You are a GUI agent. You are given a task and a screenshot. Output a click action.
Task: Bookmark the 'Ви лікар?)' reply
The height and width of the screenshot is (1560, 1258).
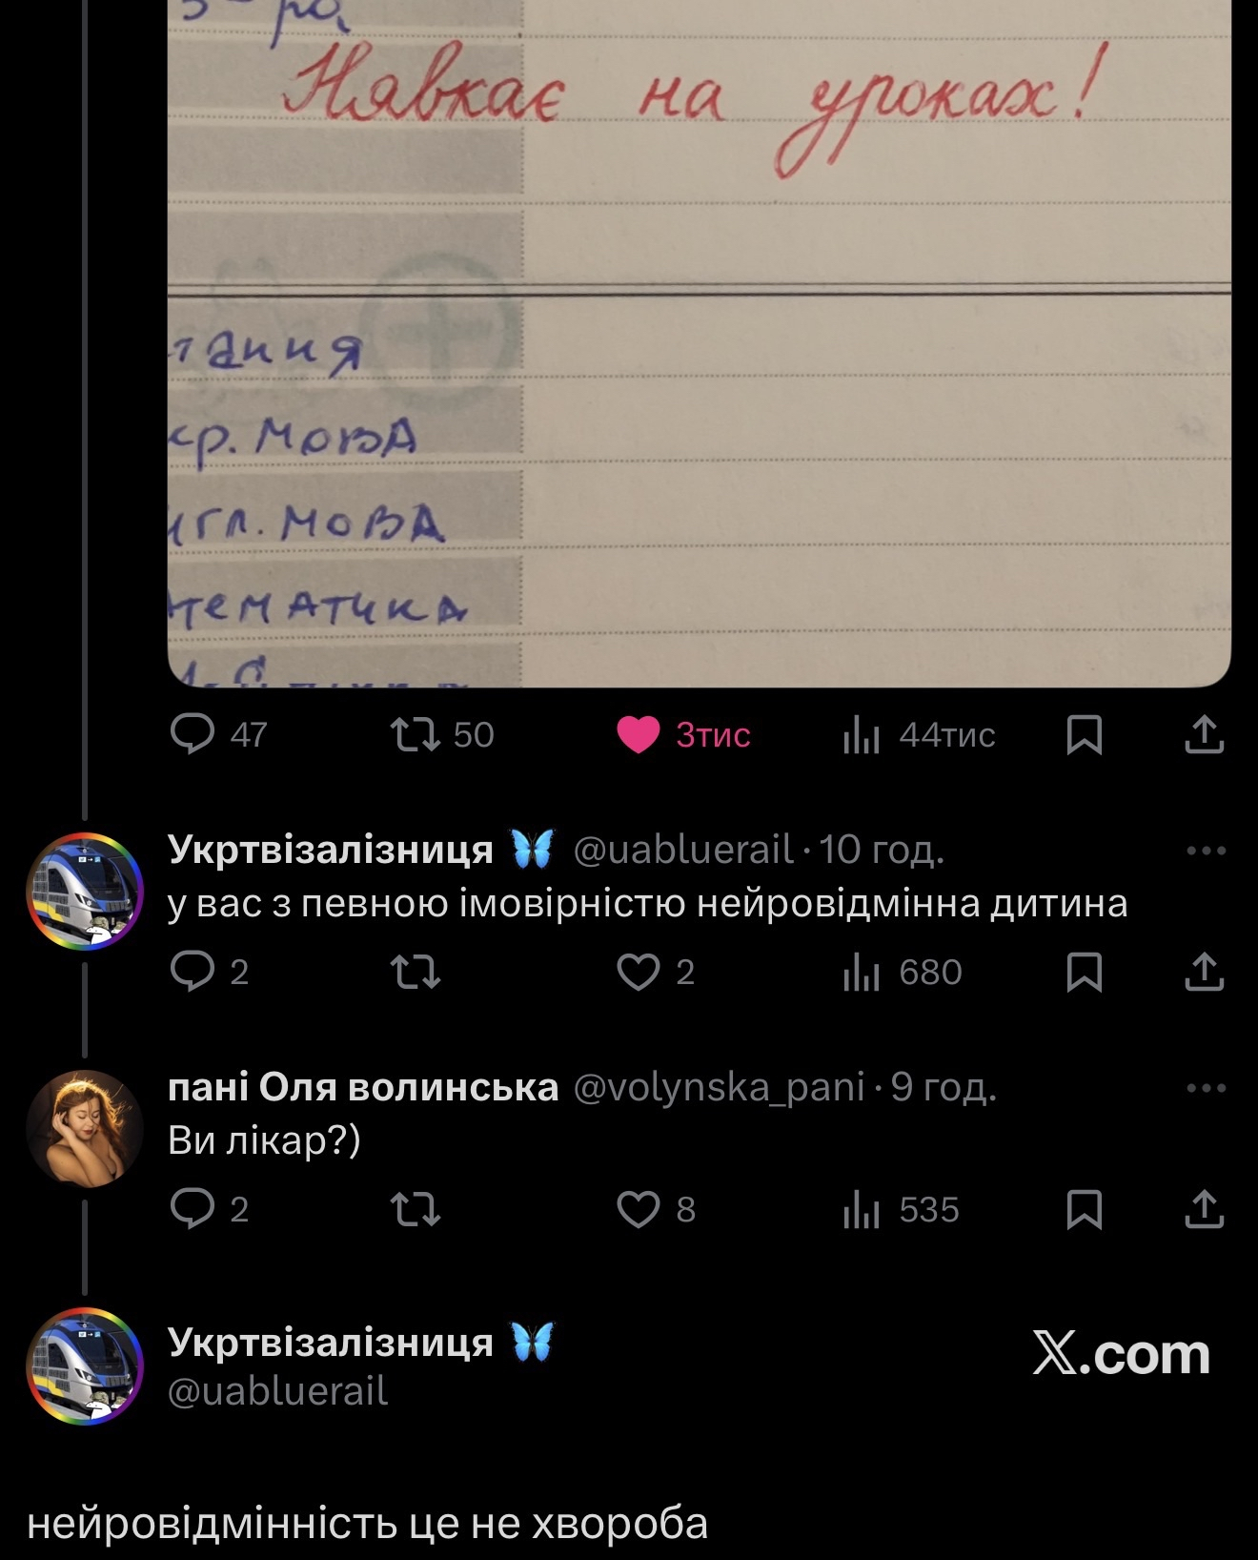coord(1085,1209)
